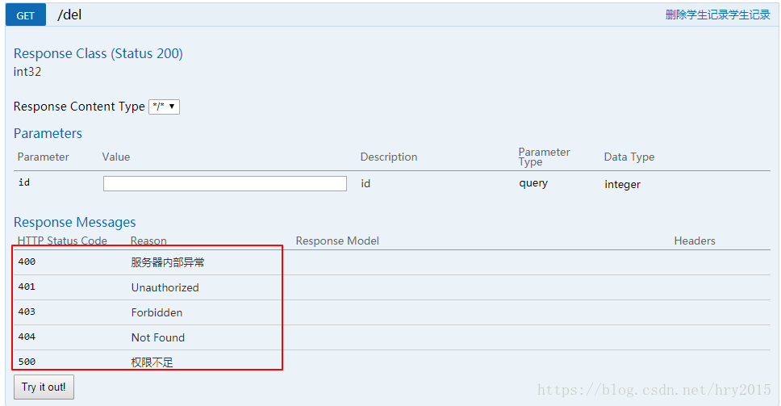Click the HTTP Status Code column header
The image size is (781, 406).
click(x=62, y=241)
